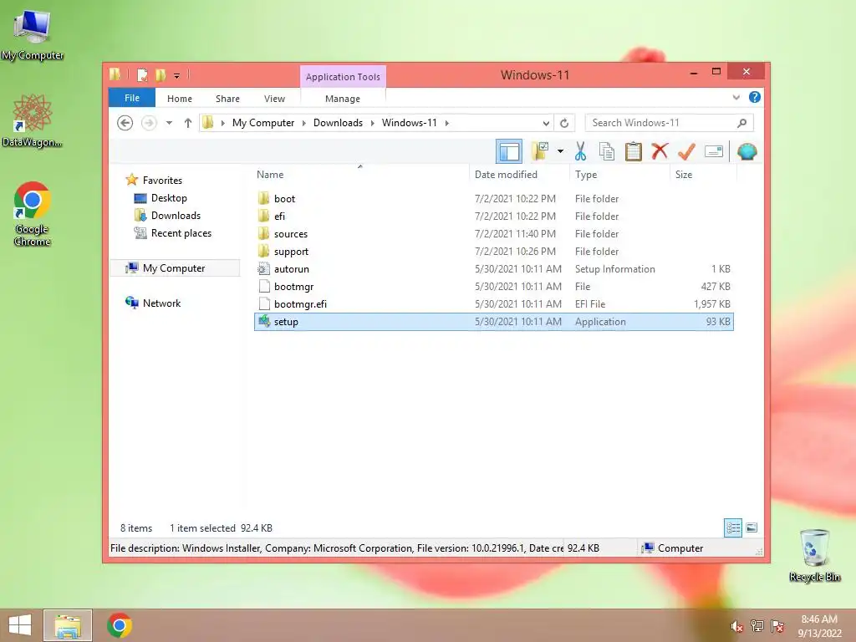Screen dimensions: 856x642
Task: Click Properties icon in quick access toolbar
Action: 142,74
